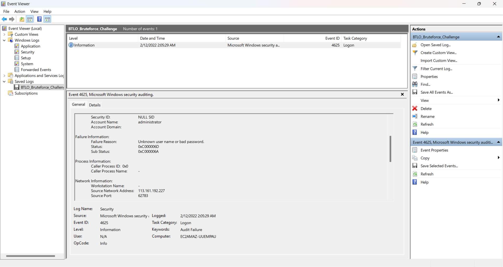Click the Up one level folder icon

[22, 19]
